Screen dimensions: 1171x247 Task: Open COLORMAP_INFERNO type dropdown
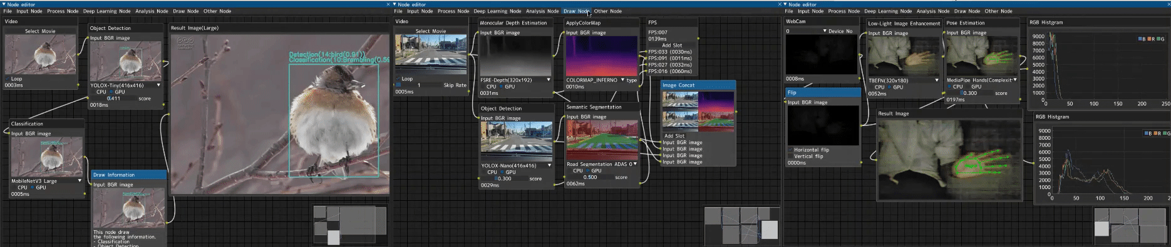click(x=596, y=80)
